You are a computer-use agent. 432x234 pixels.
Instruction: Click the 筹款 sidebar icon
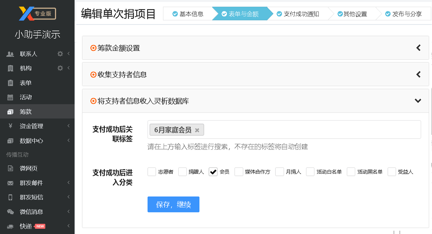click(x=10, y=112)
